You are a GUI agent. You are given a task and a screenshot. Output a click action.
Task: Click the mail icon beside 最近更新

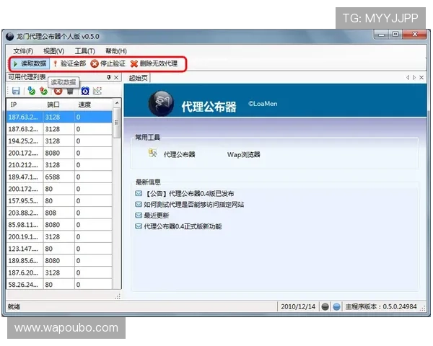click(x=139, y=216)
